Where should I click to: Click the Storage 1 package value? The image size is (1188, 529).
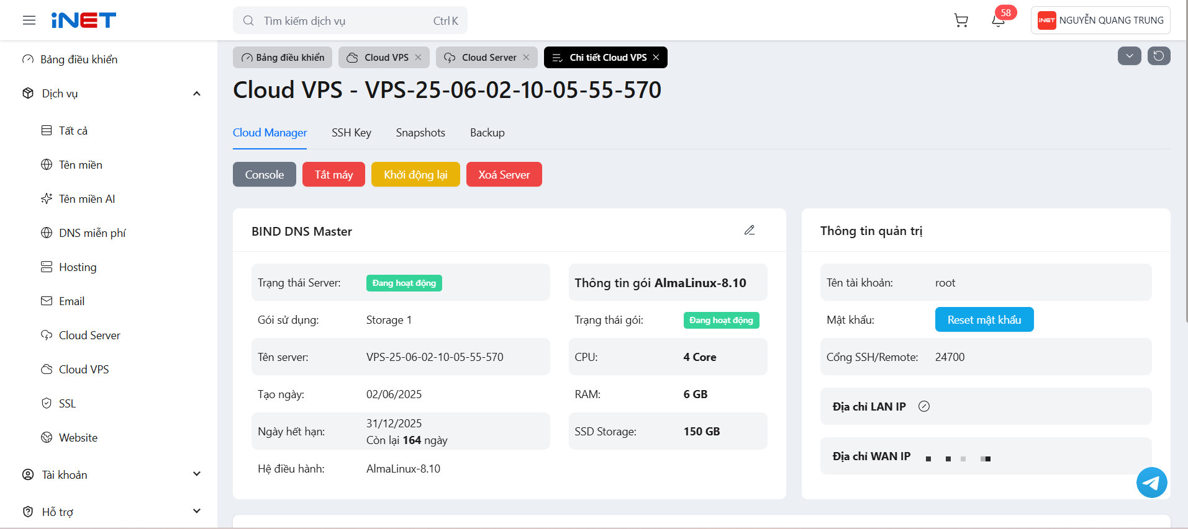point(389,320)
